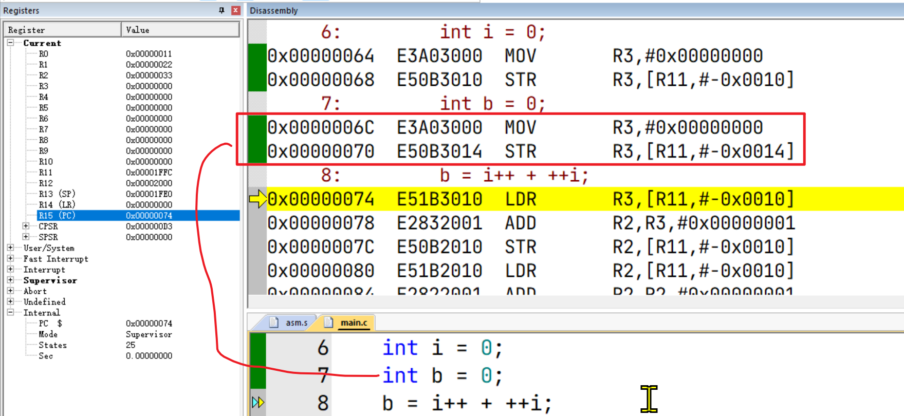The height and width of the screenshot is (416, 904).
Task: Click disassembly line at address 0x00000070
Action: tap(531, 152)
